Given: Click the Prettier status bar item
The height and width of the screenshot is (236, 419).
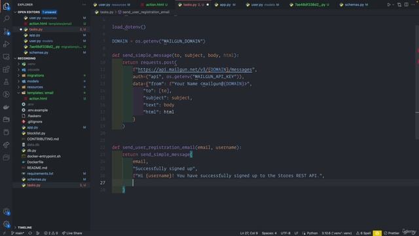Looking at the screenshot, I should [x=392, y=233].
